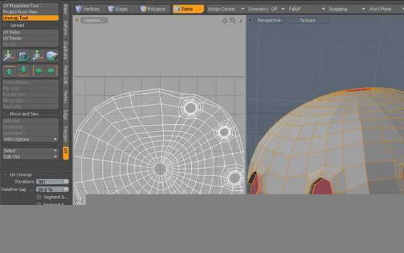Screen dimensions: 404x253
Task: Click the Iterations field stepper arrows
Action: [66, 181]
